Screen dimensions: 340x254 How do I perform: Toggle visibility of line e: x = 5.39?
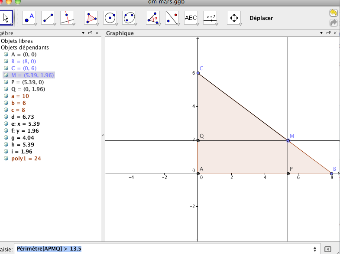[x=6, y=124]
